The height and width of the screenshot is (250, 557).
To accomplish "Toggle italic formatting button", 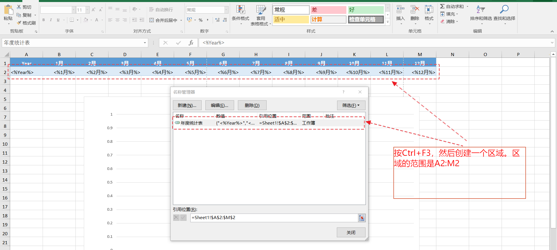I will (x=51, y=20).
